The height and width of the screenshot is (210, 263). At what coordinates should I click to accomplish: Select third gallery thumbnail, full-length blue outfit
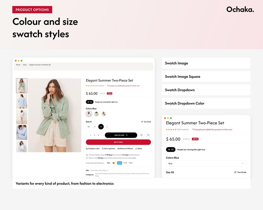click(22, 117)
